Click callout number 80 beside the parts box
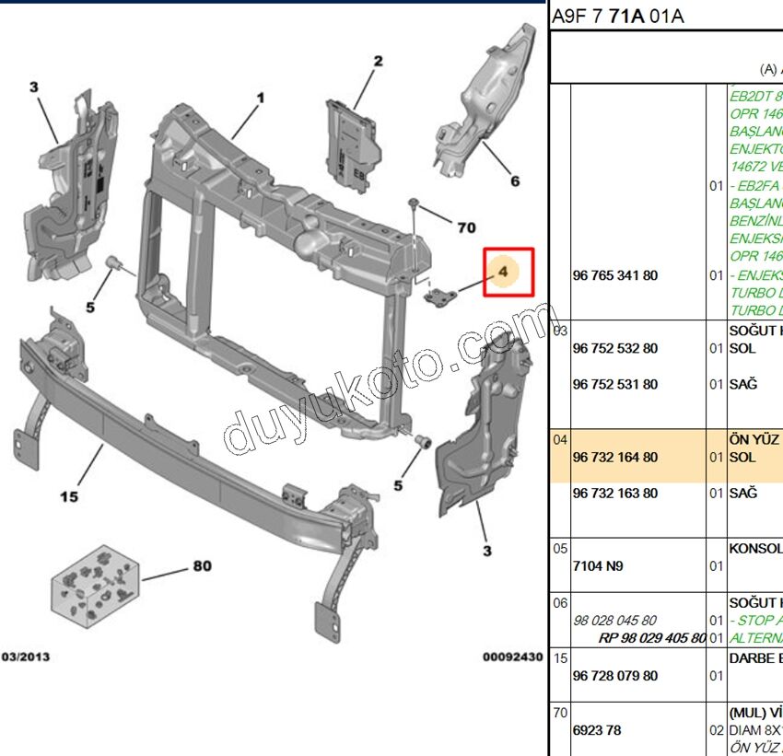 (202, 566)
